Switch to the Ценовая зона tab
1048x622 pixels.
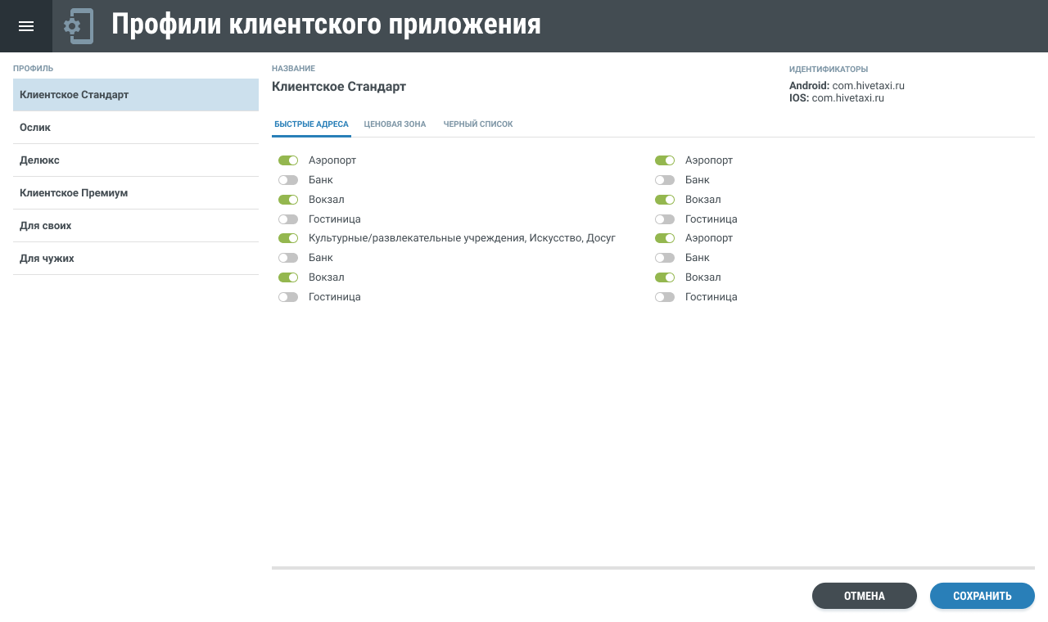395,124
